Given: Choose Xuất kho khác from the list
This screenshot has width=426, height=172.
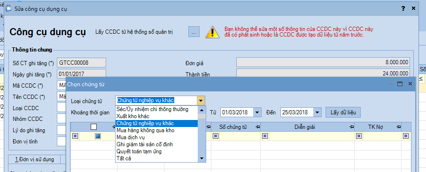Looking at the screenshot, I should tap(156, 116).
